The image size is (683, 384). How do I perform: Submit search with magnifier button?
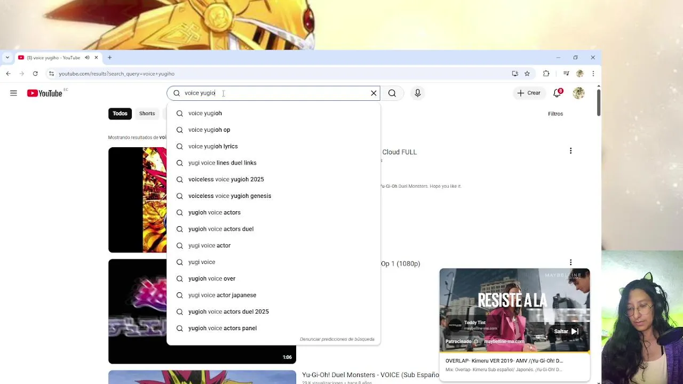pyautogui.click(x=392, y=93)
